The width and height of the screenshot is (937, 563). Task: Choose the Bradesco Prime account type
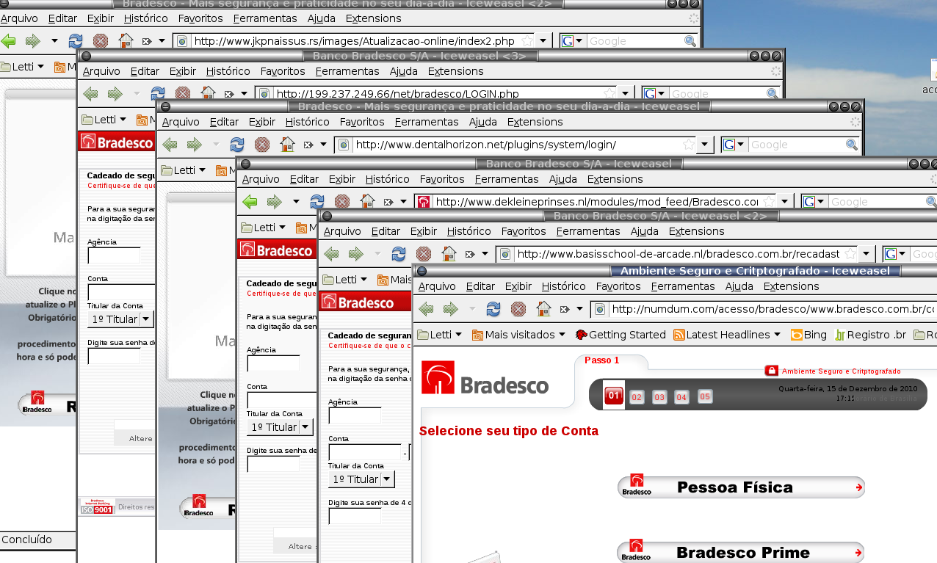point(741,553)
